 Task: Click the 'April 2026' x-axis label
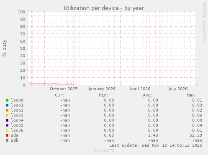[x=140, y=89]
